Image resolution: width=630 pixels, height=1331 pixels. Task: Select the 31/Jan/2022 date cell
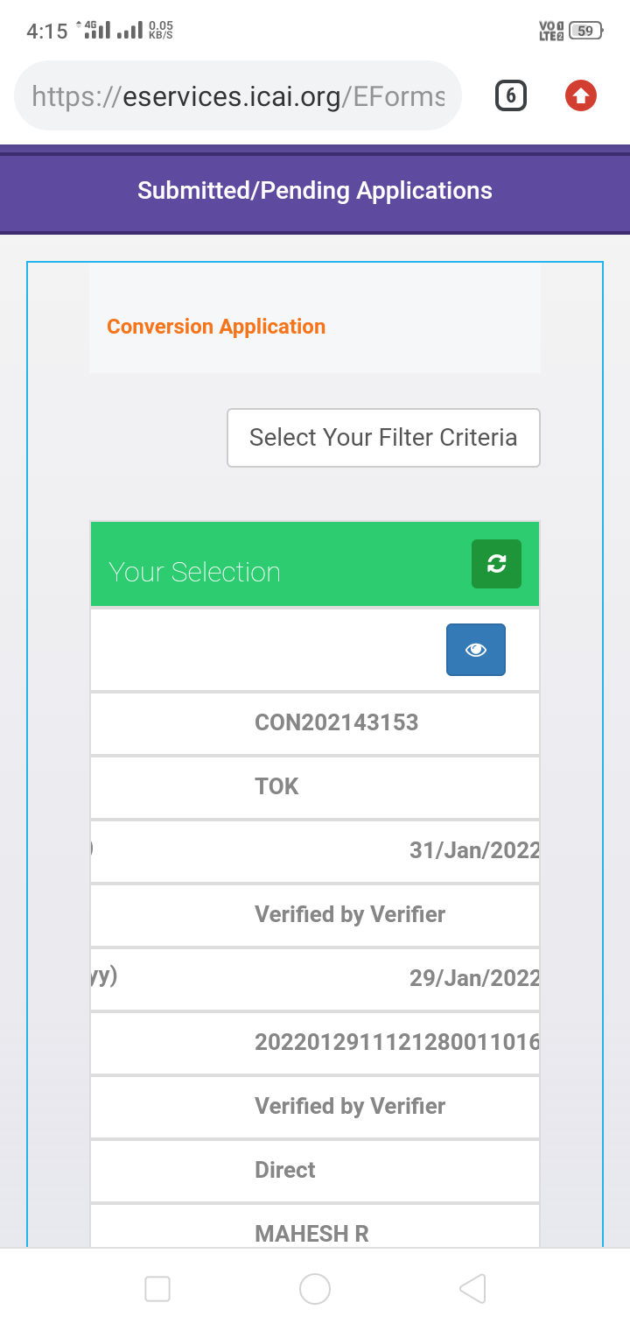click(x=474, y=850)
